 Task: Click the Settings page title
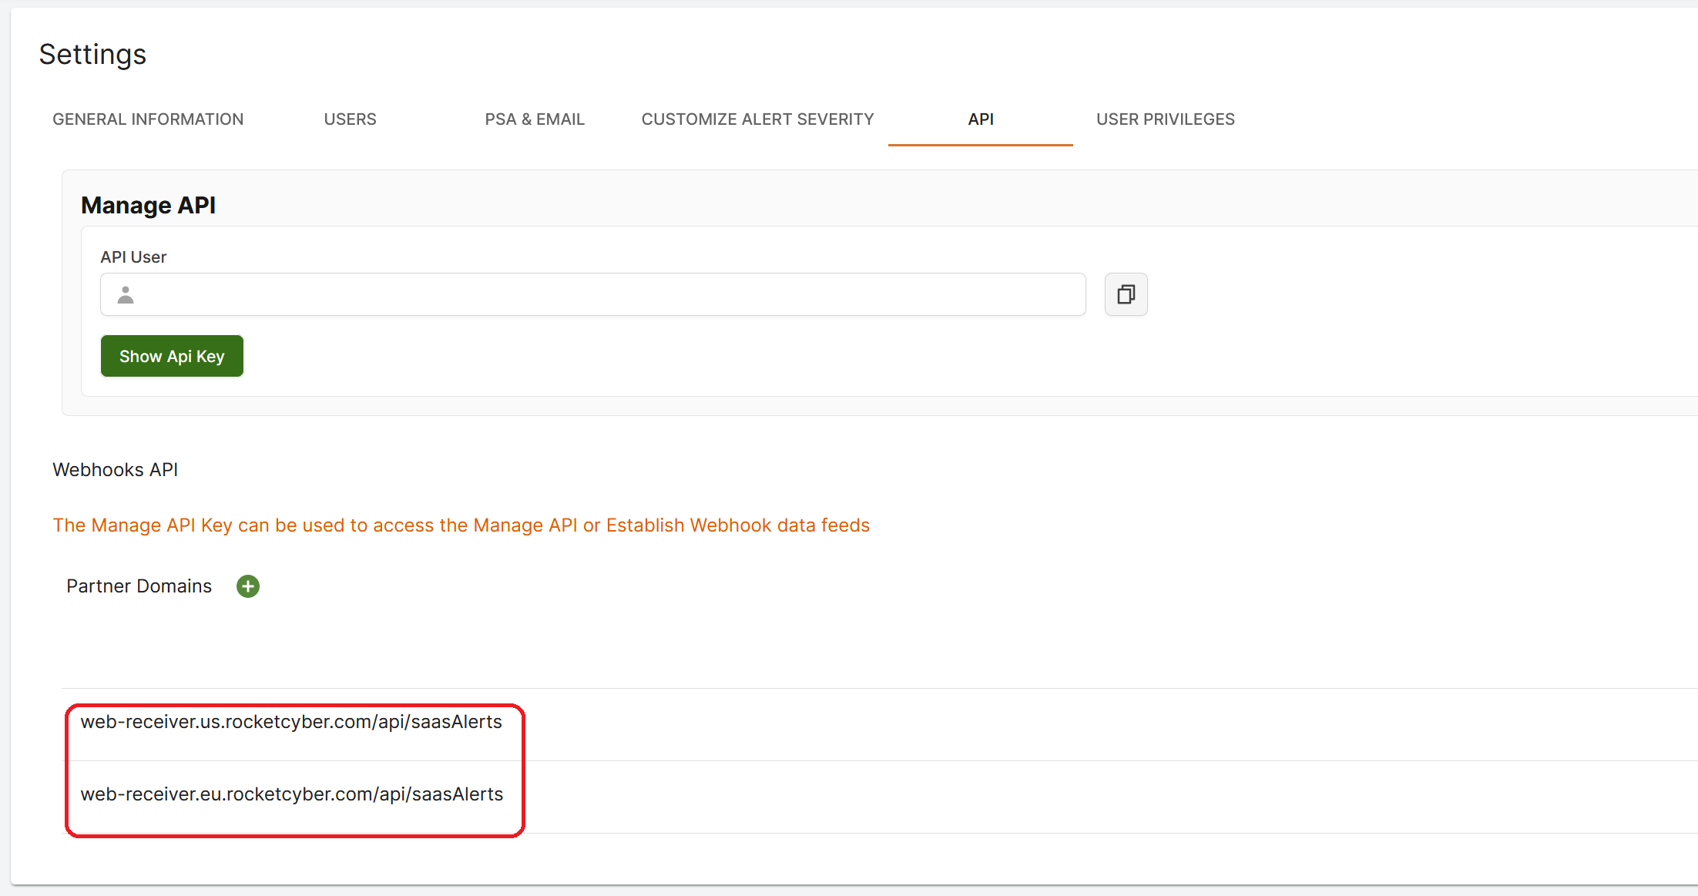[92, 55]
